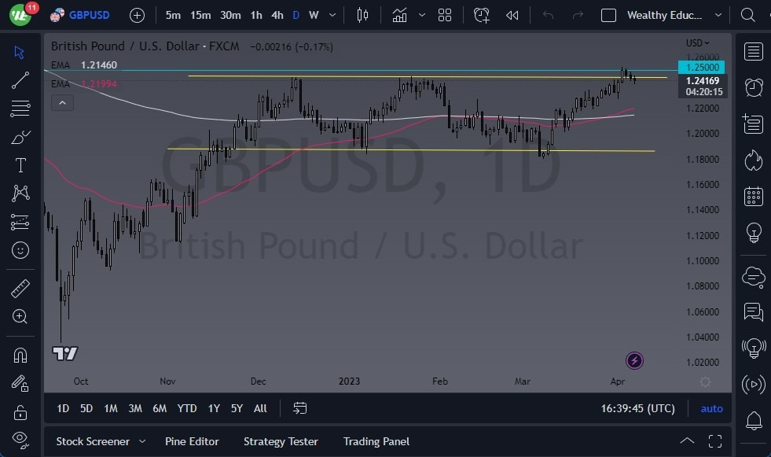This screenshot has width=771, height=457.
Task: Select the Text annotation tool
Action: coord(20,164)
